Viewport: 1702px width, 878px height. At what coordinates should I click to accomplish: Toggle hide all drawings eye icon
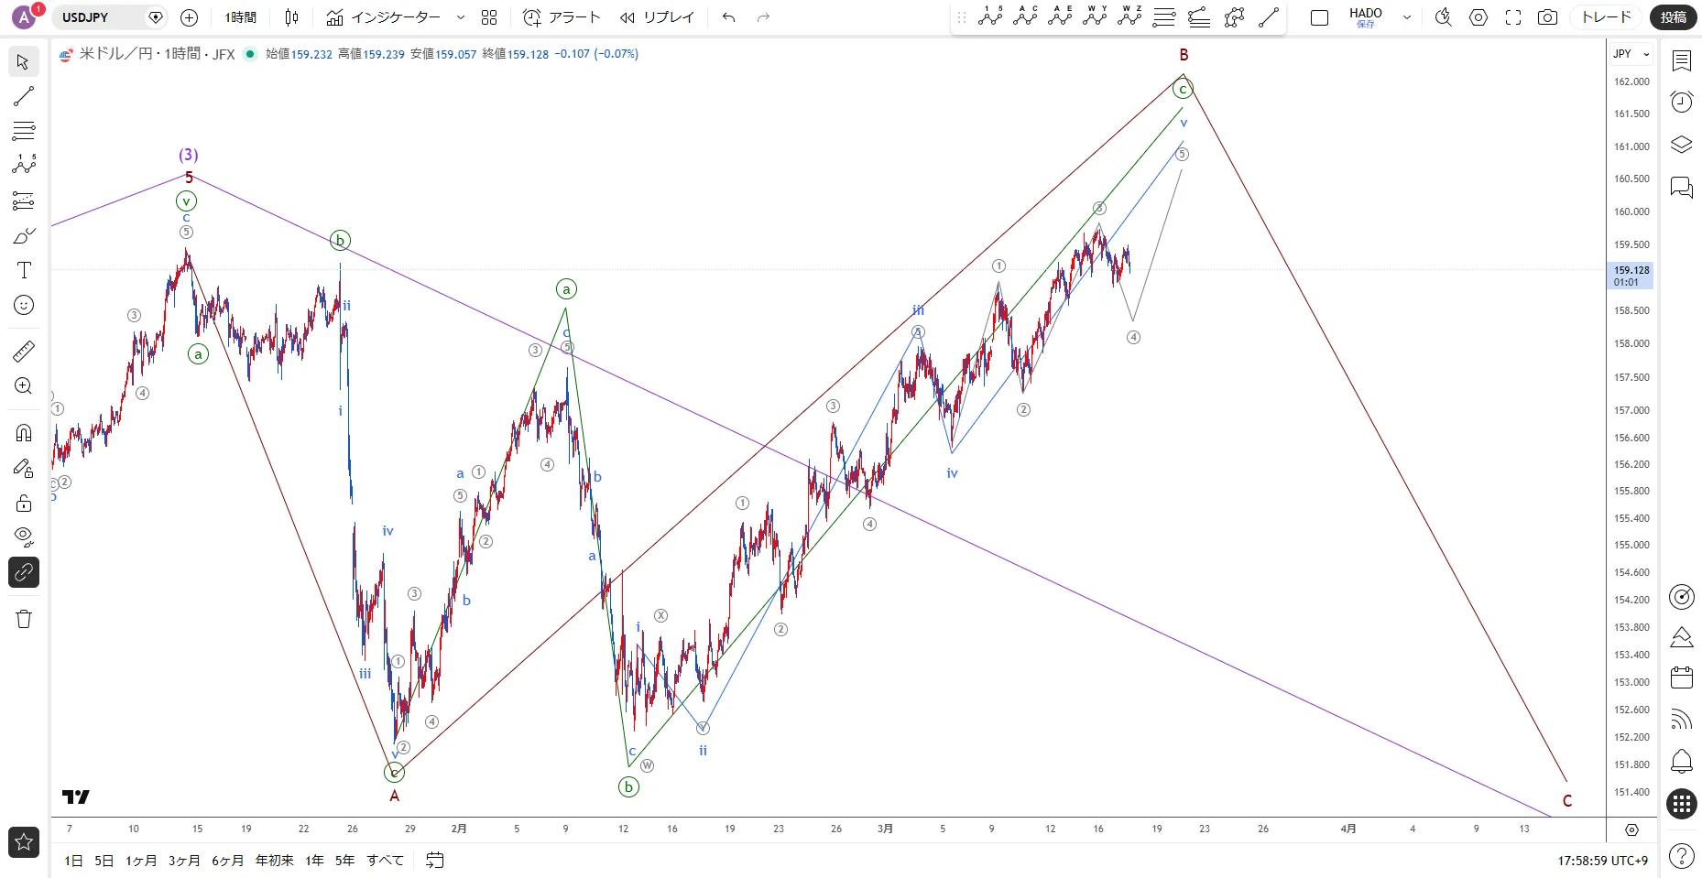click(x=24, y=537)
